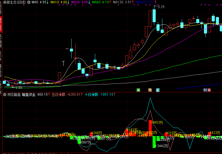Click the orange 榜 event marker icon

coord(150,90)
